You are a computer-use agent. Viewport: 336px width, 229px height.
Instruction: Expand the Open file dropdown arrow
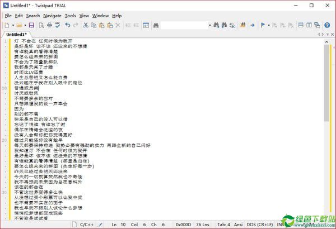coord(25,25)
